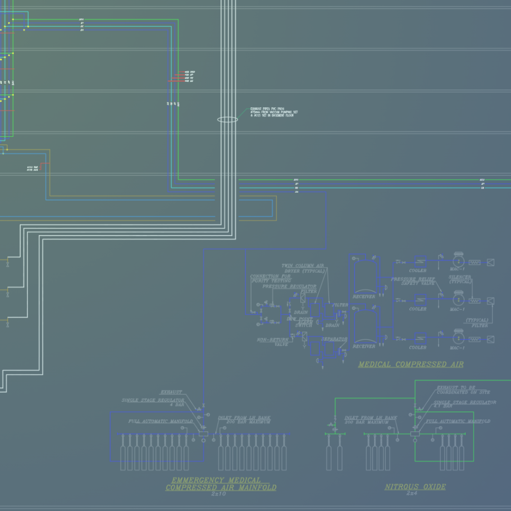Select the PRESSURE RELIEF SAFETY VALVE label
This screenshot has width=511, height=511.
point(413,281)
